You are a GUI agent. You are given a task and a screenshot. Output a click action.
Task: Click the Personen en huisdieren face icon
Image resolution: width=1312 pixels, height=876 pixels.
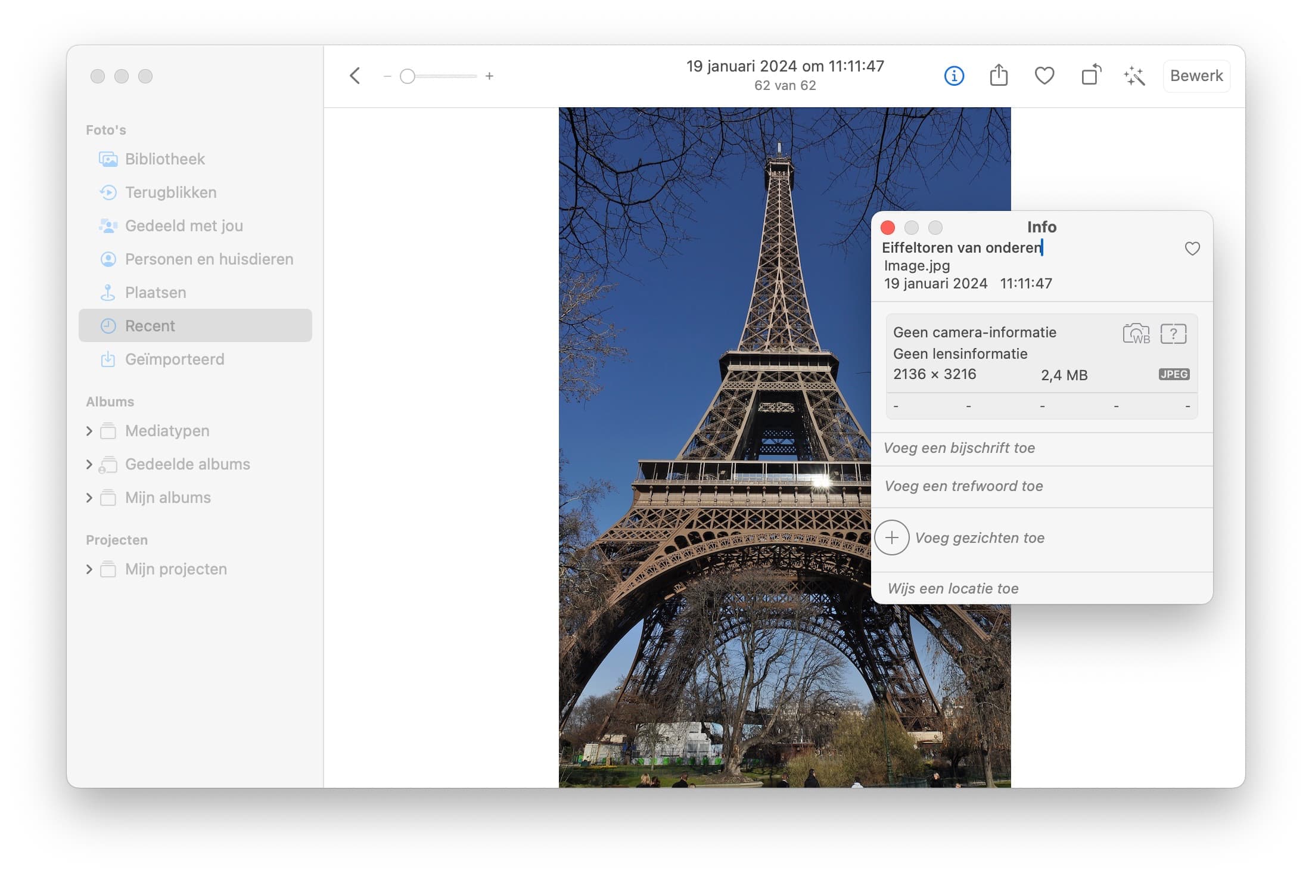tap(108, 259)
